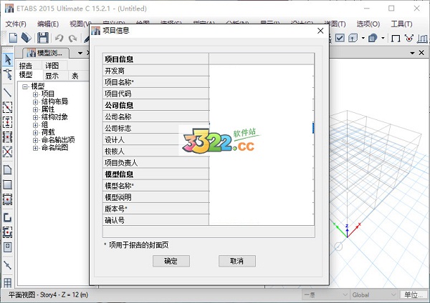
Task: Expand the 属性 tree node
Action: (35, 109)
